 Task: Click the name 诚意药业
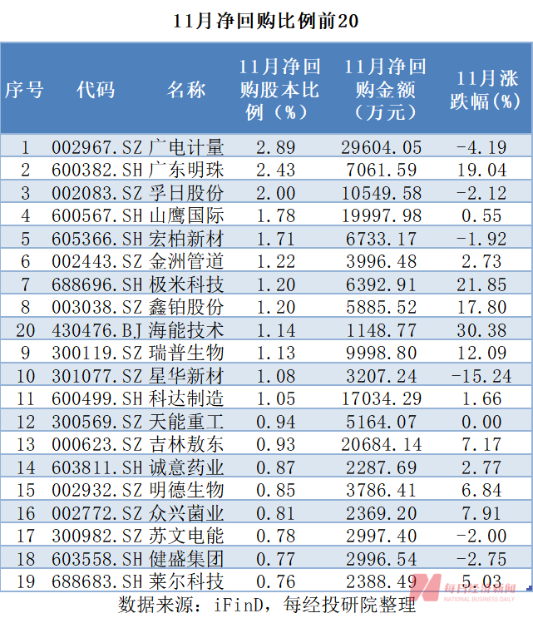186,467
